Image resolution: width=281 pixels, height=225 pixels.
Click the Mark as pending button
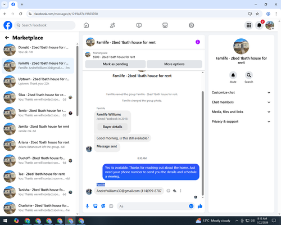(x=115, y=64)
